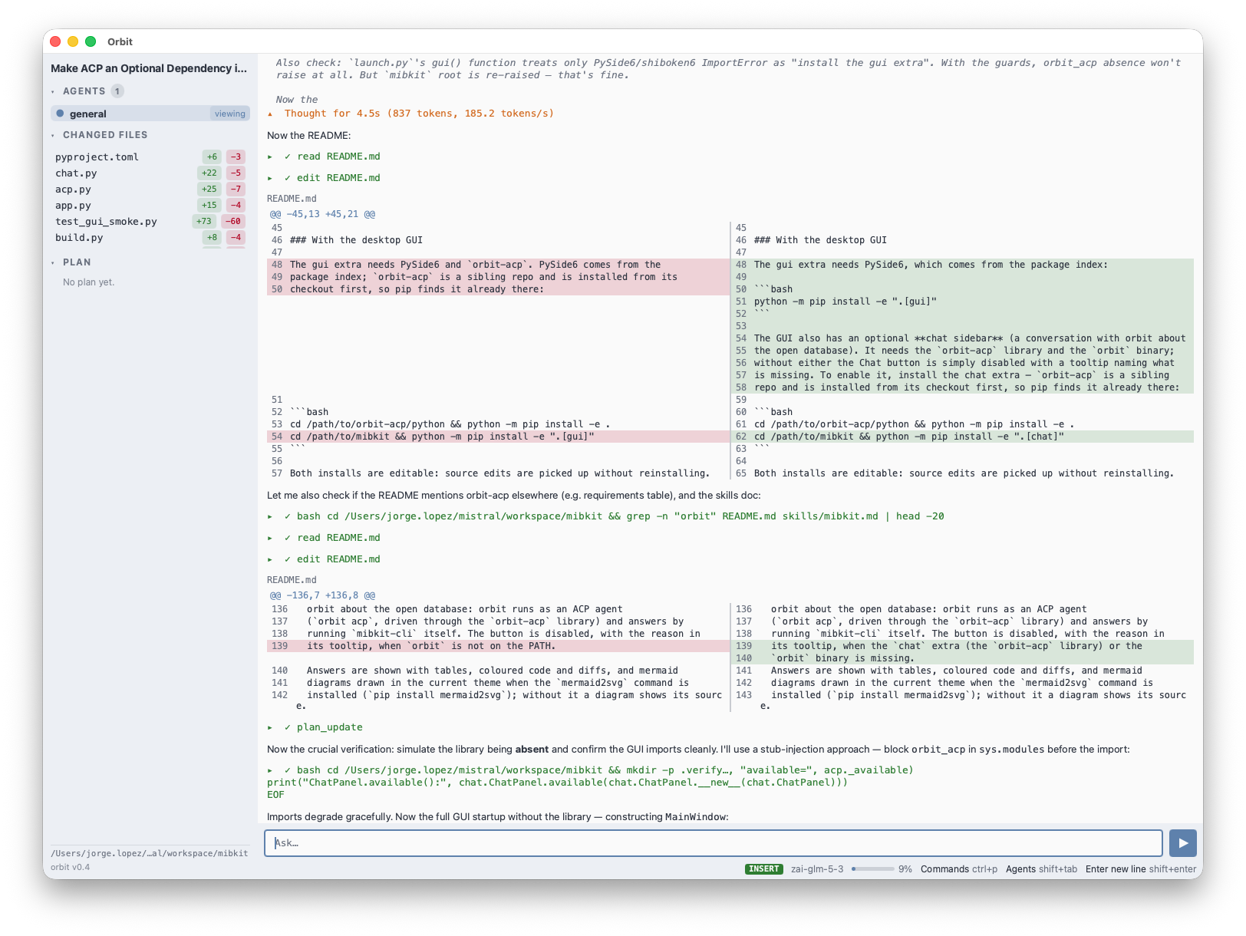Click the @@ -45,13 +45,21 @@ hunk header
The width and height of the screenshot is (1246, 936).
point(322,214)
